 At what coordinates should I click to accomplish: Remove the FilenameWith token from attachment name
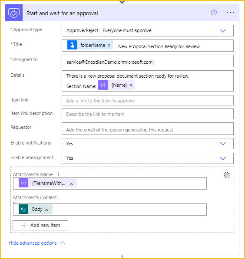pos(71,184)
